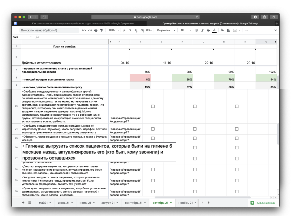Open the zoom 100% dropdown

coord(113,30)
